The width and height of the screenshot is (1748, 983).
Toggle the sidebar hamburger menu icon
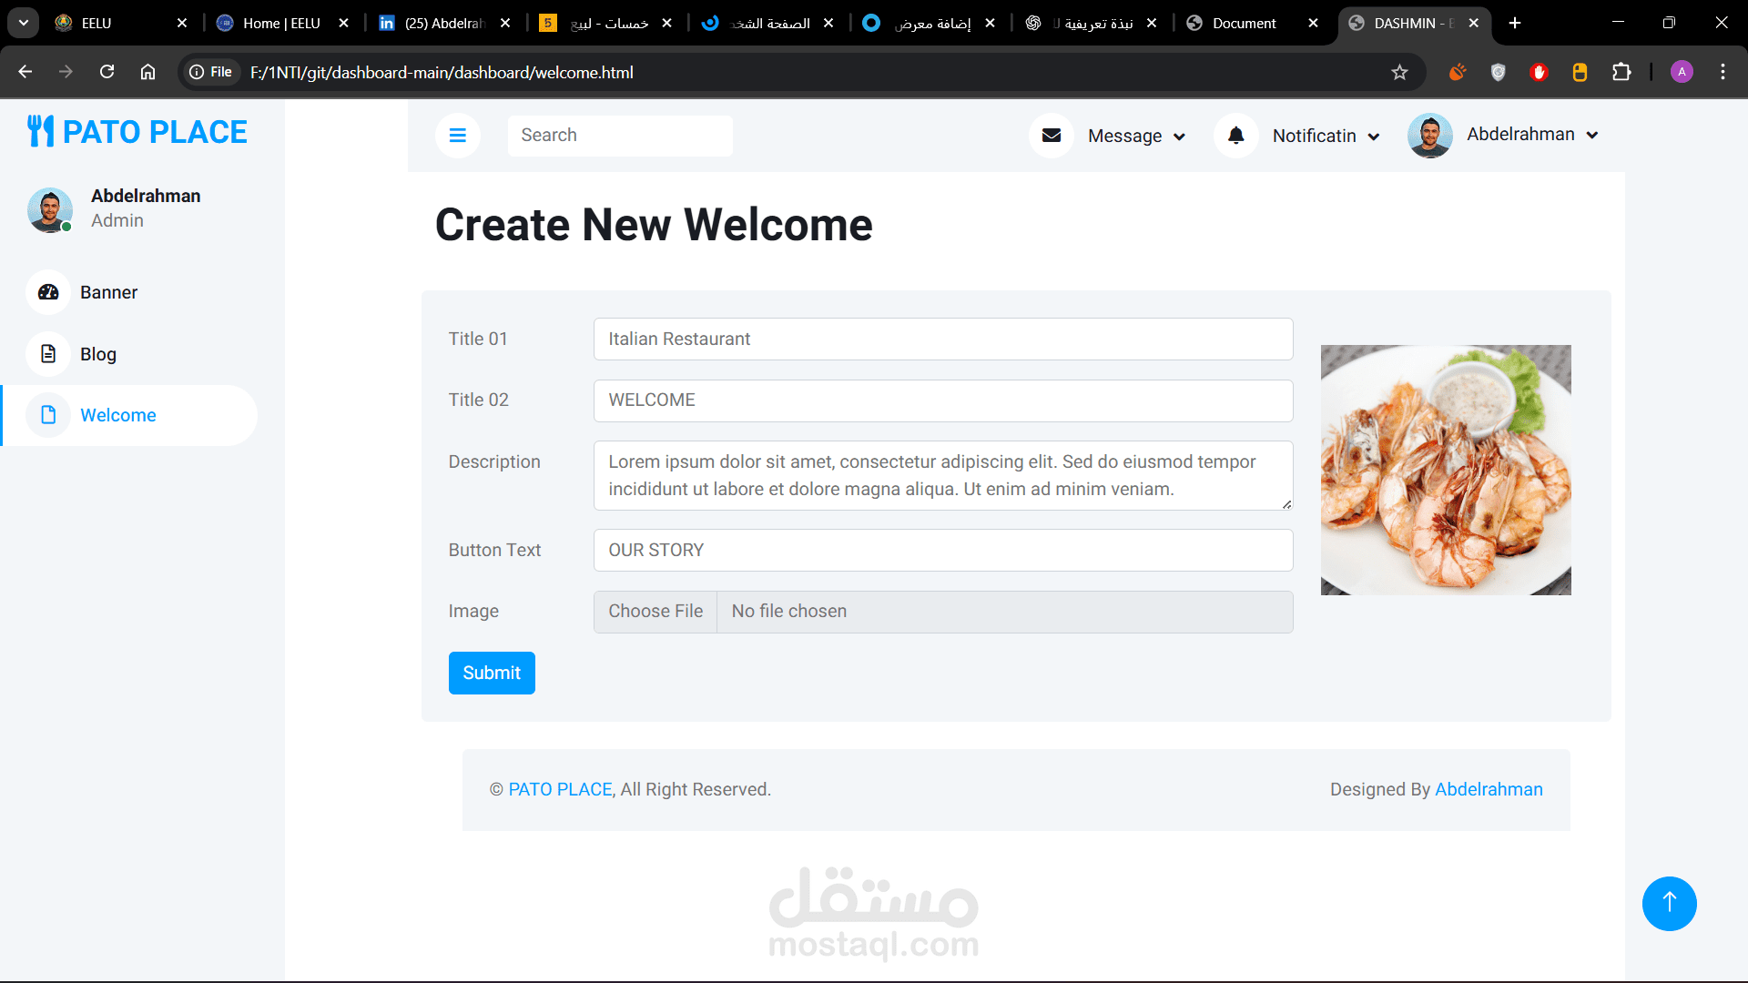(458, 136)
